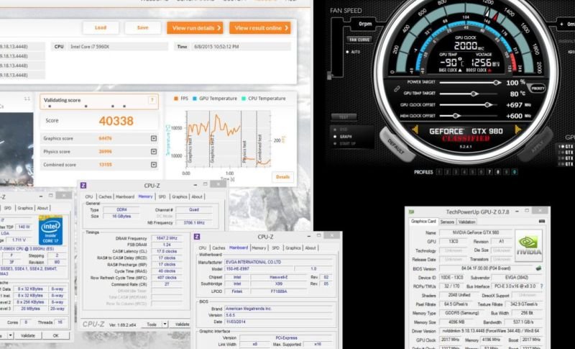Click the left arrow beside GeForce GTX 980
575x349 pixels.
pos(415,130)
